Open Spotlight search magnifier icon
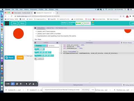The width and height of the screenshot is (134, 101). coord(125,10)
